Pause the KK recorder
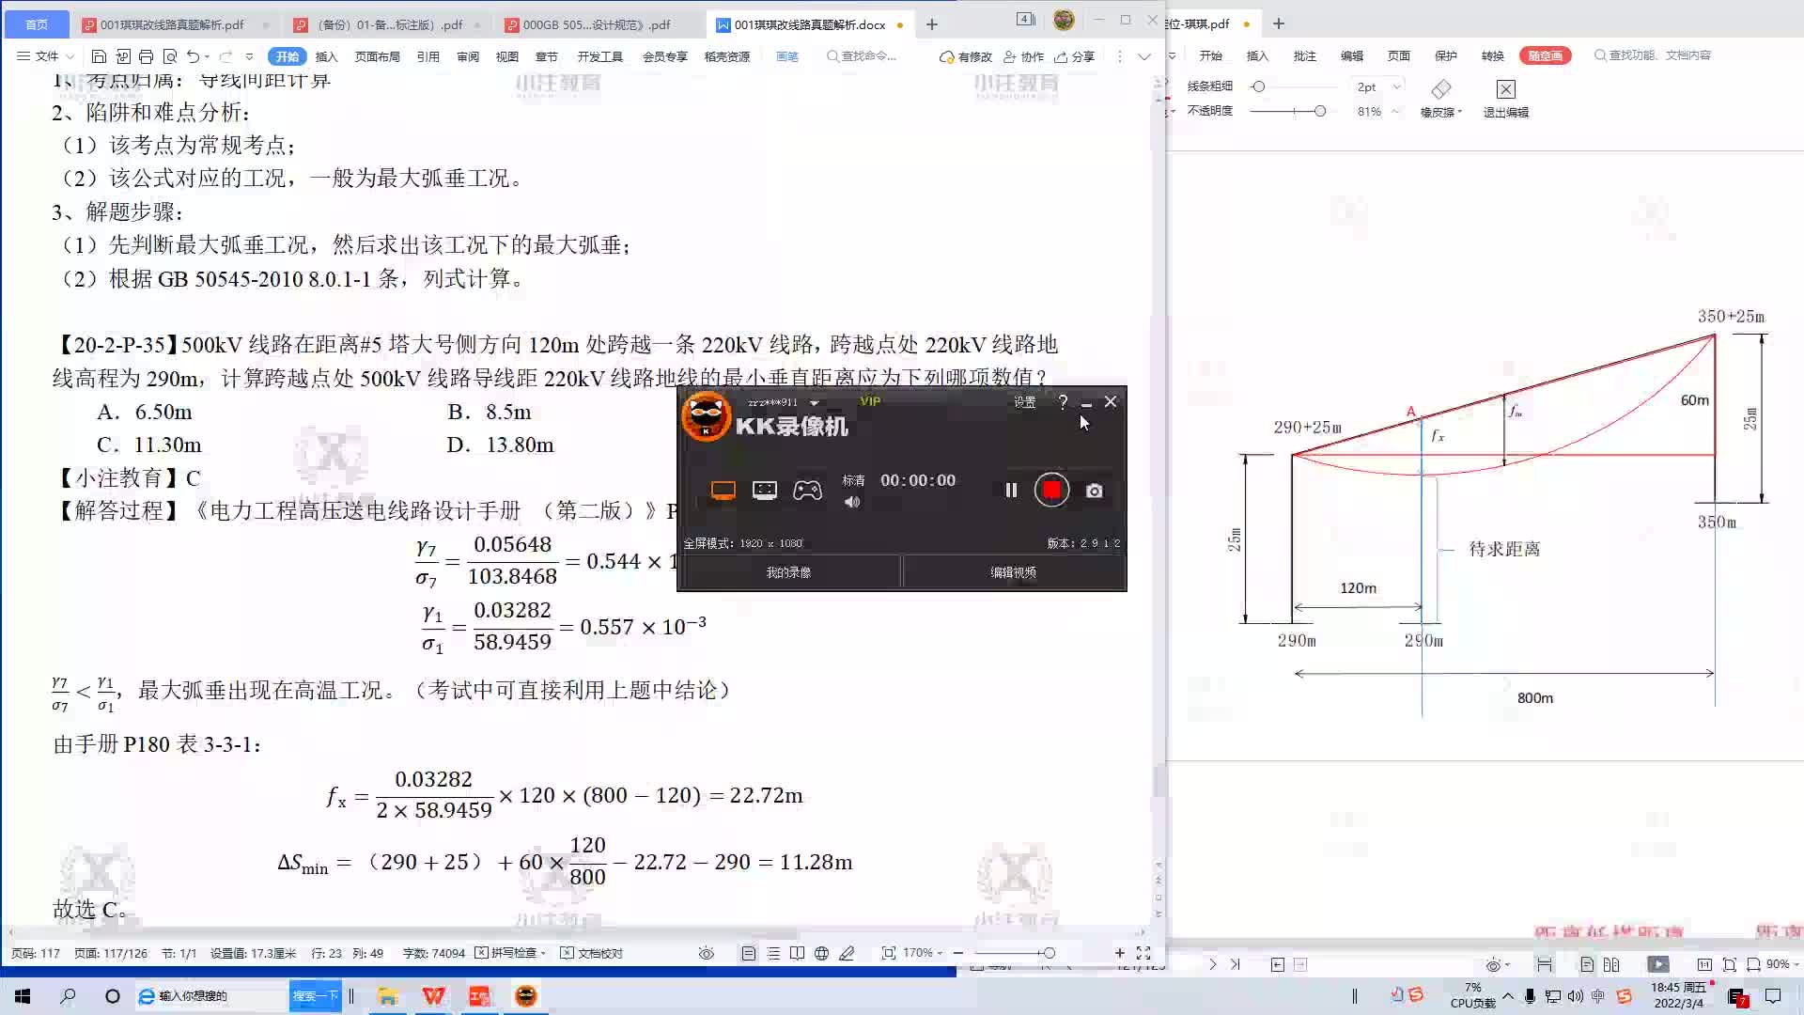Screen dimensions: 1804x1015 coord(1011,490)
